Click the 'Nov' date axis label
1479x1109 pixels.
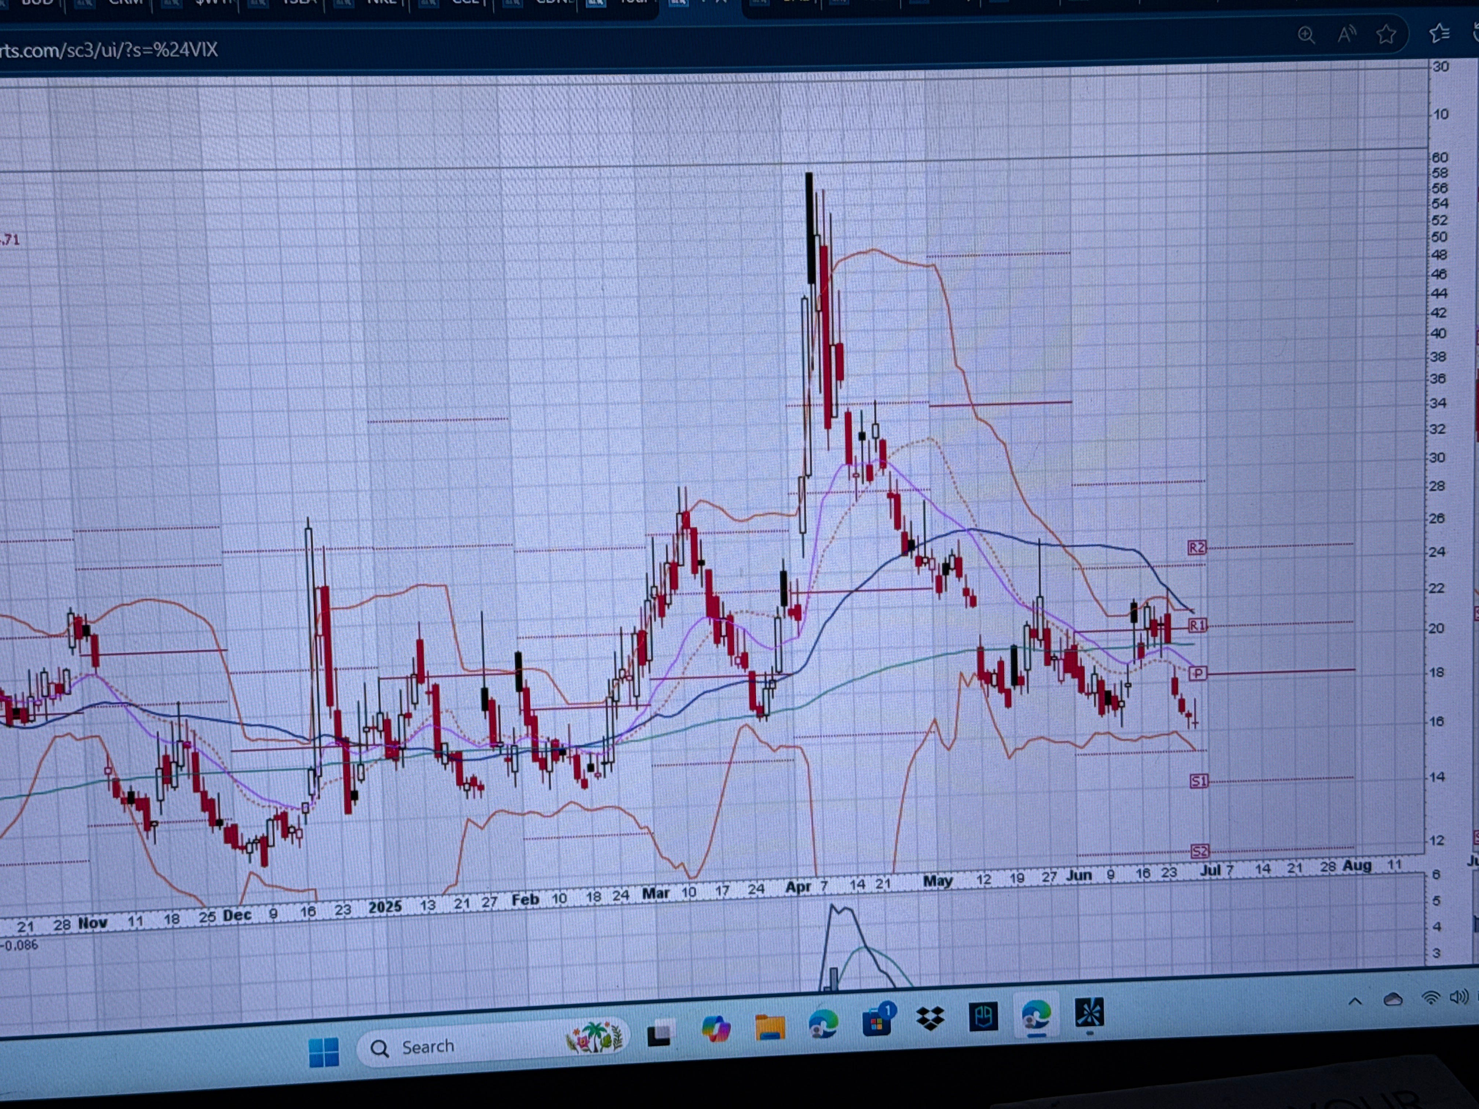(x=93, y=922)
